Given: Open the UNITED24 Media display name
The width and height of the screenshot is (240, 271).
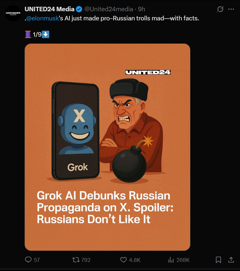Looking at the screenshot, I should [x=49, y=9].
